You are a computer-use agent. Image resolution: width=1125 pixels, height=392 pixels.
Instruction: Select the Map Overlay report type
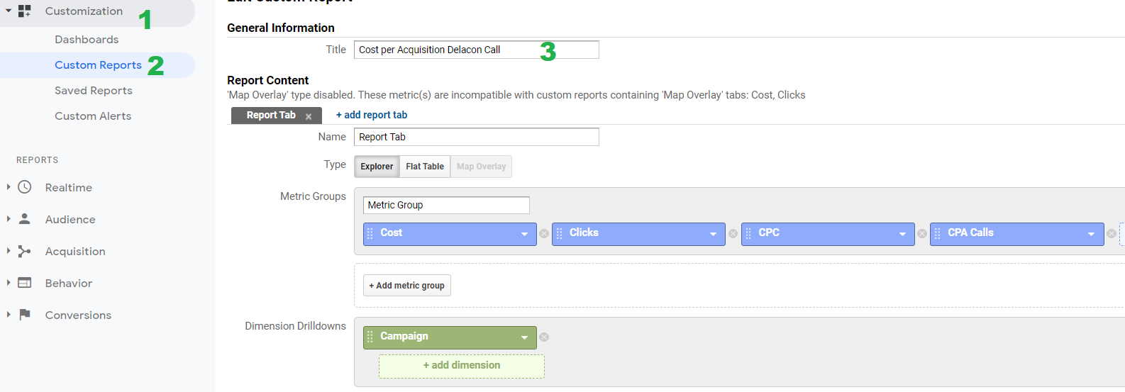point(481,167)
